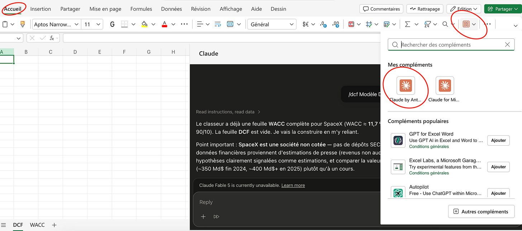Open the Name Box dropdown
This screenshot has width=522, height=231.
(x=19, y=38)
